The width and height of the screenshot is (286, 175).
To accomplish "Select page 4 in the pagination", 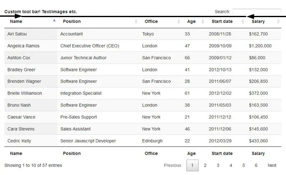I will (x=231, y=165).
